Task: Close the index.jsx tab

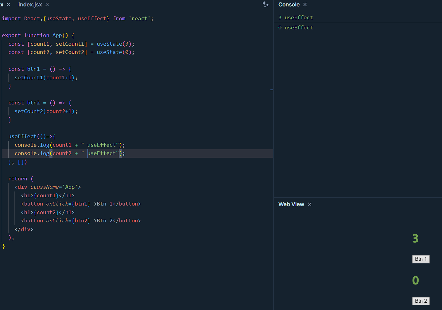Action: pyautogui.click(x=47, y=5)
